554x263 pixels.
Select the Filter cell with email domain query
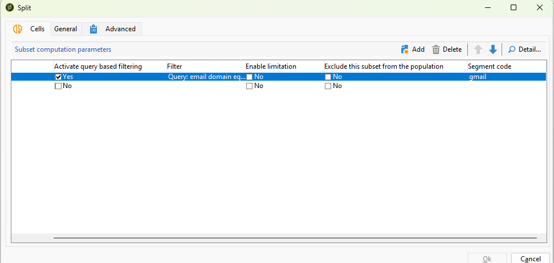click(x=206, y=77)
